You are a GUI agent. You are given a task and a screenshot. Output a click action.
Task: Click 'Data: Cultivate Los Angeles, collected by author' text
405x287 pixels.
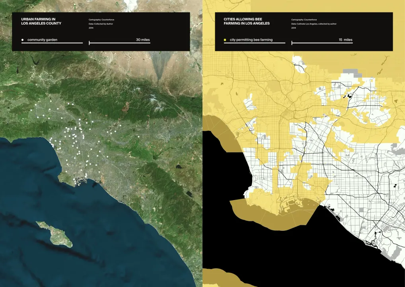(x=314, y=24)
